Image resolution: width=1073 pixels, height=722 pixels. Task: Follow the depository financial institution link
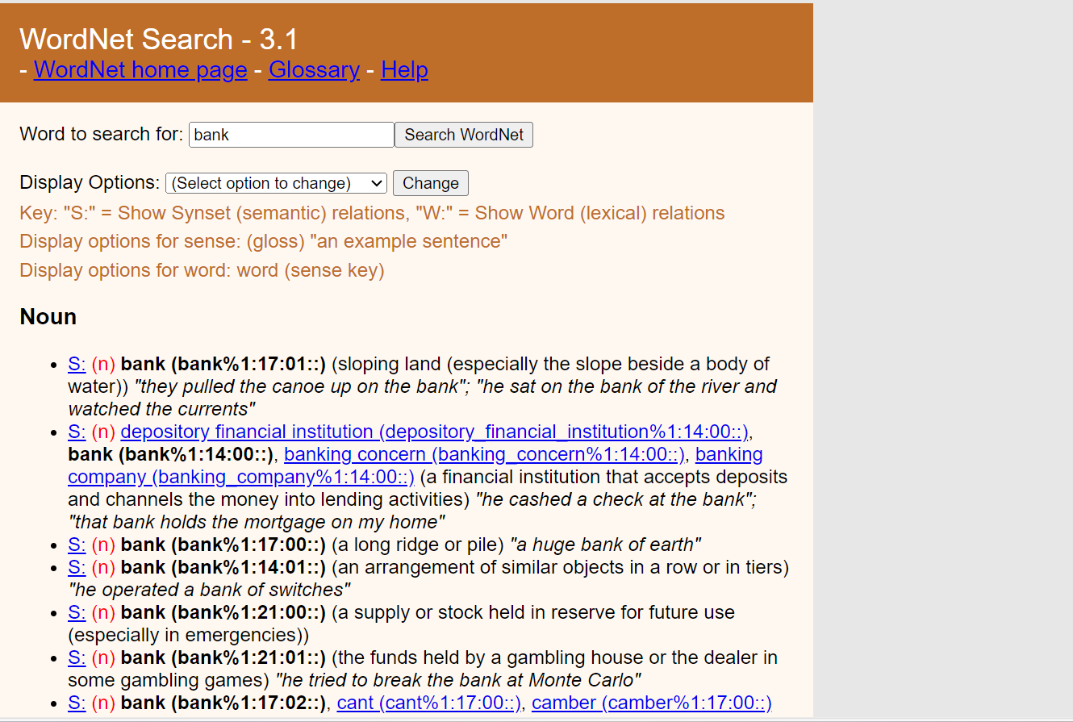coord(434,432)
